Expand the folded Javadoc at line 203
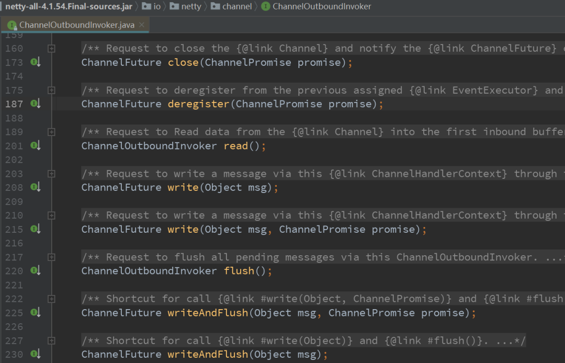Image resolution: width=565 pixels, height=363 pixels. (51, 174)
